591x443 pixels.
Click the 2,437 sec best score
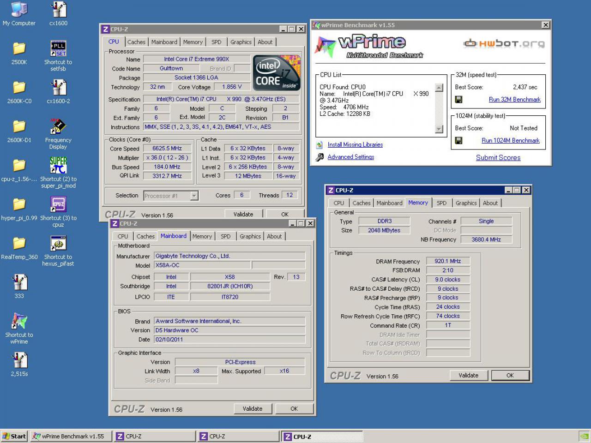pos(525,87)
